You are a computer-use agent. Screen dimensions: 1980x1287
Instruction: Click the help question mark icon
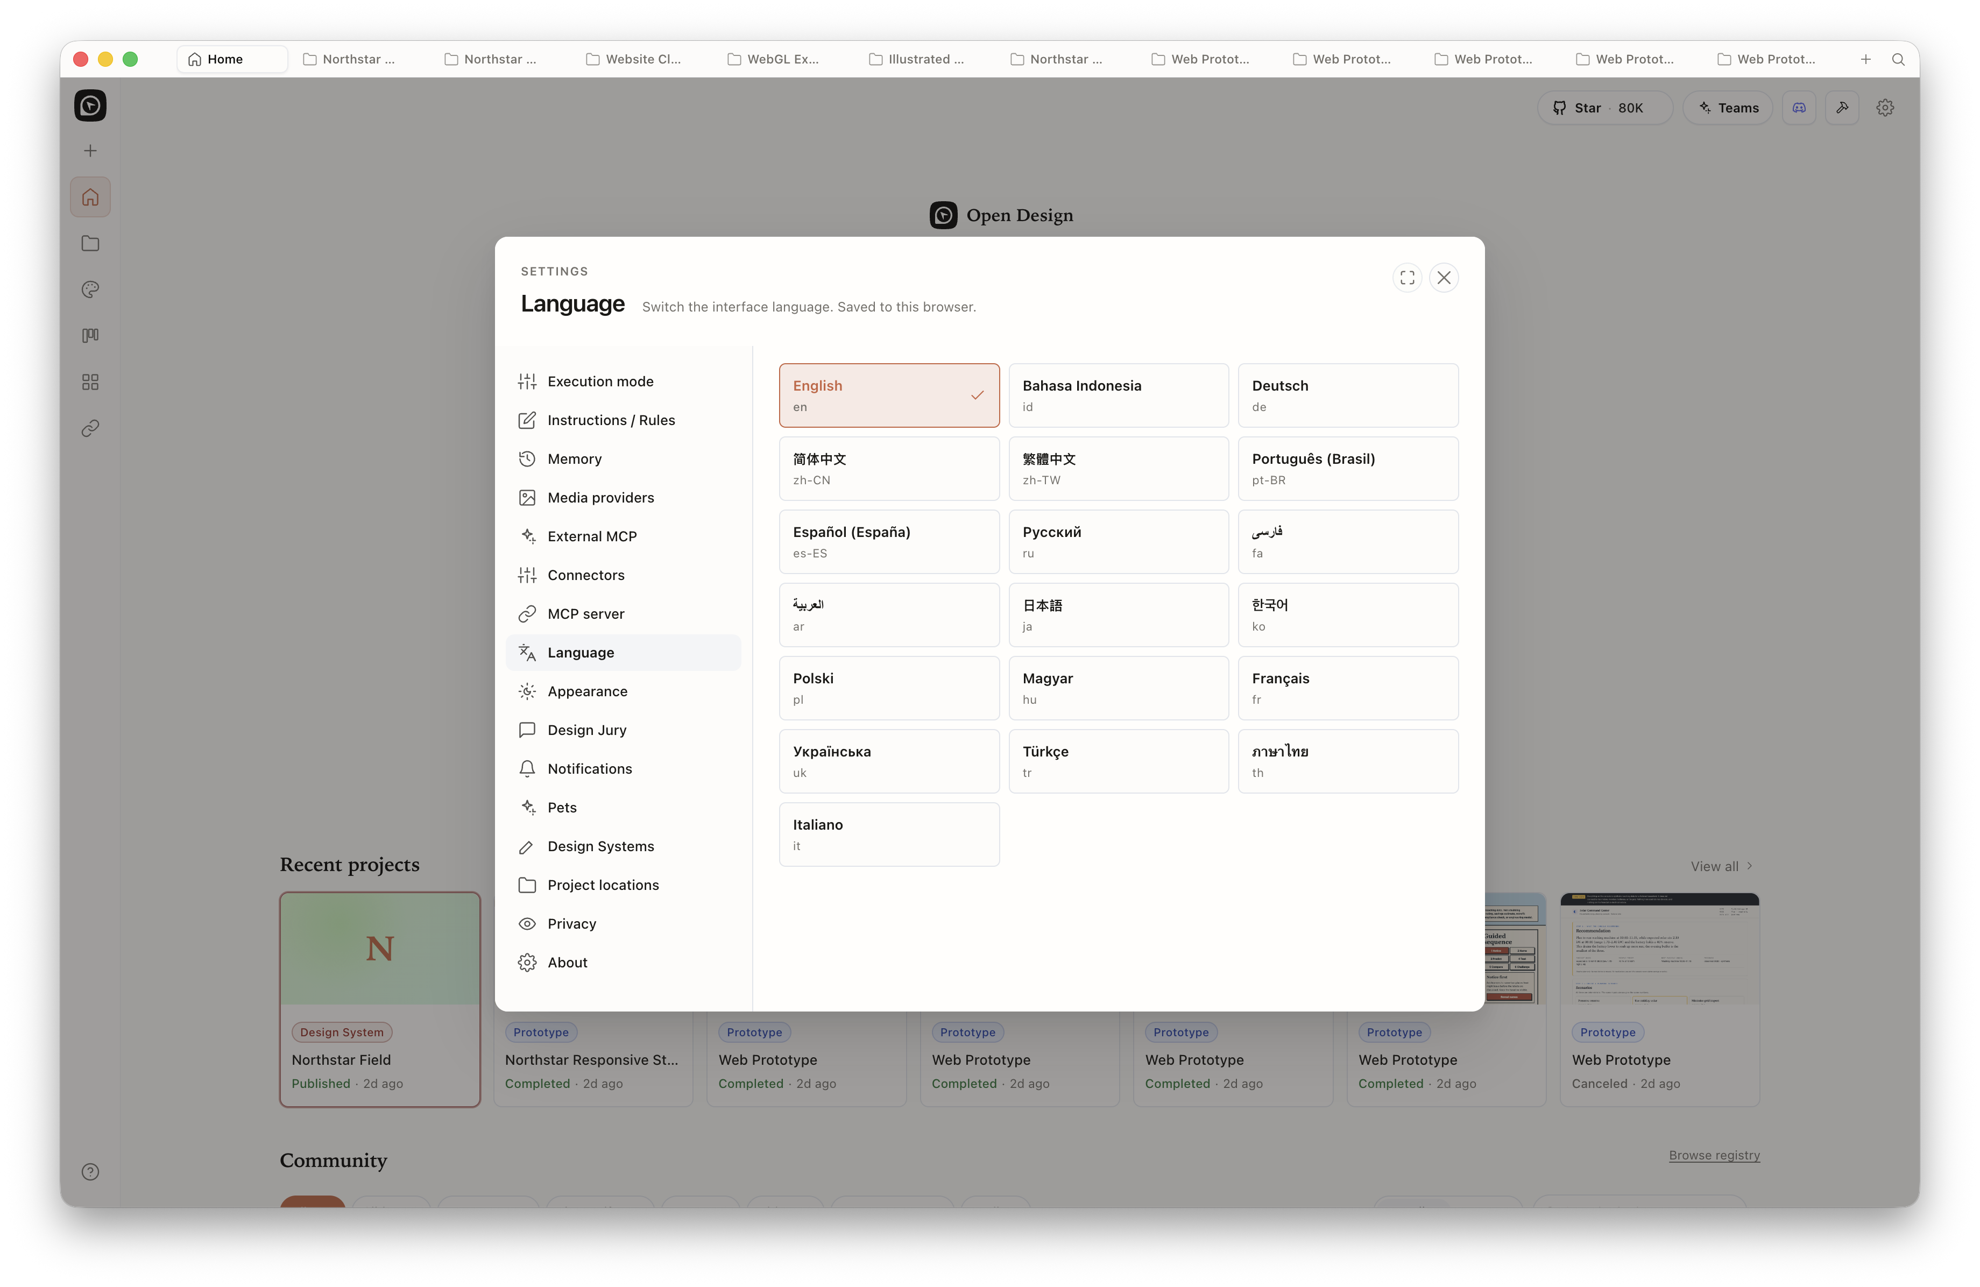(x=90, y=1171)
